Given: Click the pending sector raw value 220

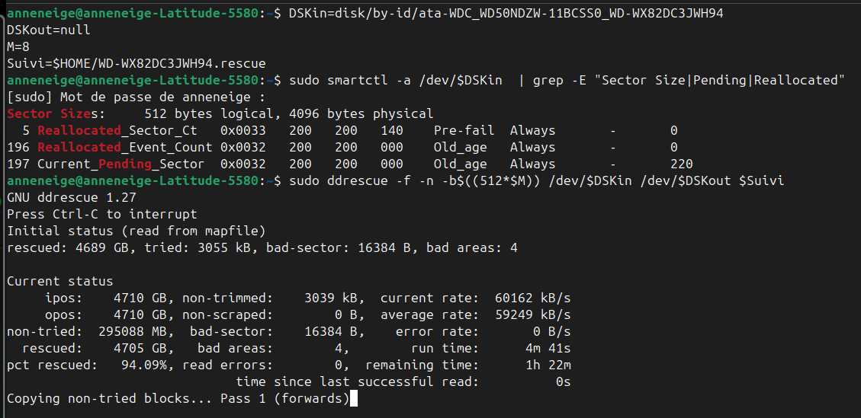Looking at the screenshot, I should click(x=682, y=164).
